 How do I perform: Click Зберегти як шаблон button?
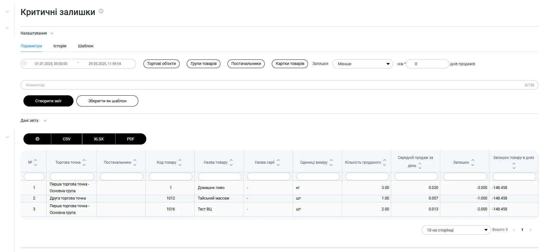pos(107,101)
